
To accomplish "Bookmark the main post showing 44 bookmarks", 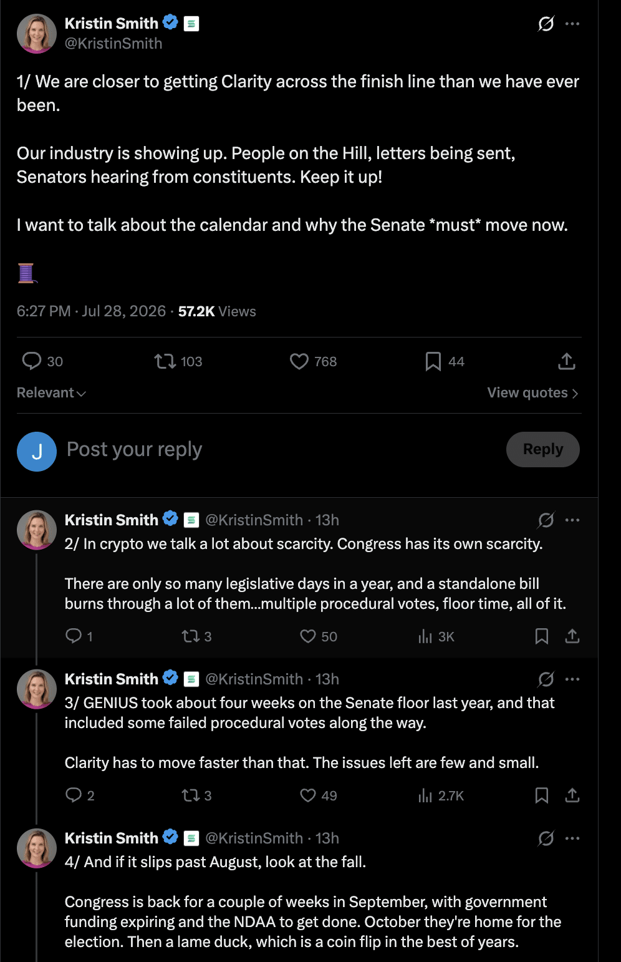I will click(433, 361).
